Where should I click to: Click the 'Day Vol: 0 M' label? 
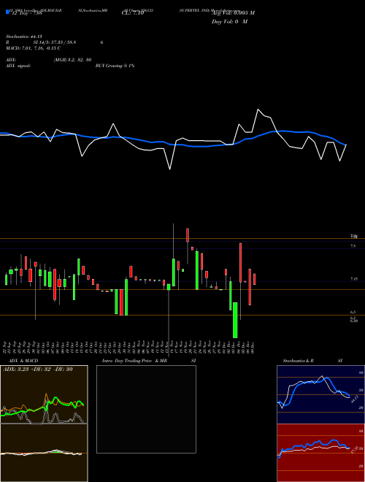229,22
